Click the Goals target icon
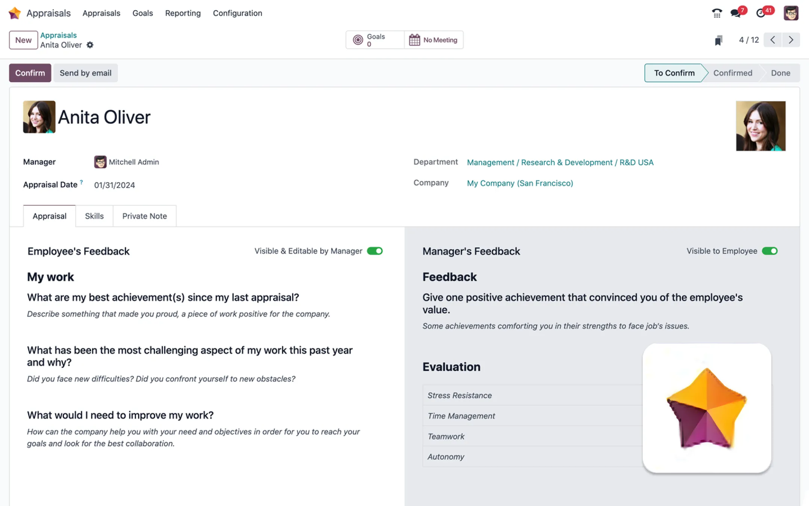Screen dimensions: 809x506 coord(358,40)
